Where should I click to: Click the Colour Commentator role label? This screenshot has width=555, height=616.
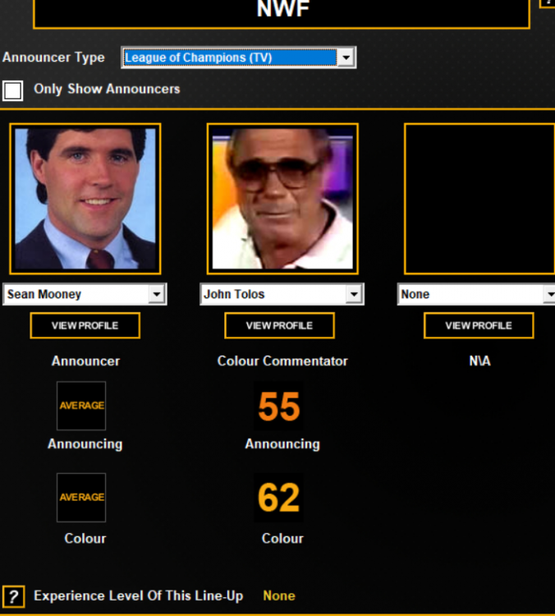282,361
